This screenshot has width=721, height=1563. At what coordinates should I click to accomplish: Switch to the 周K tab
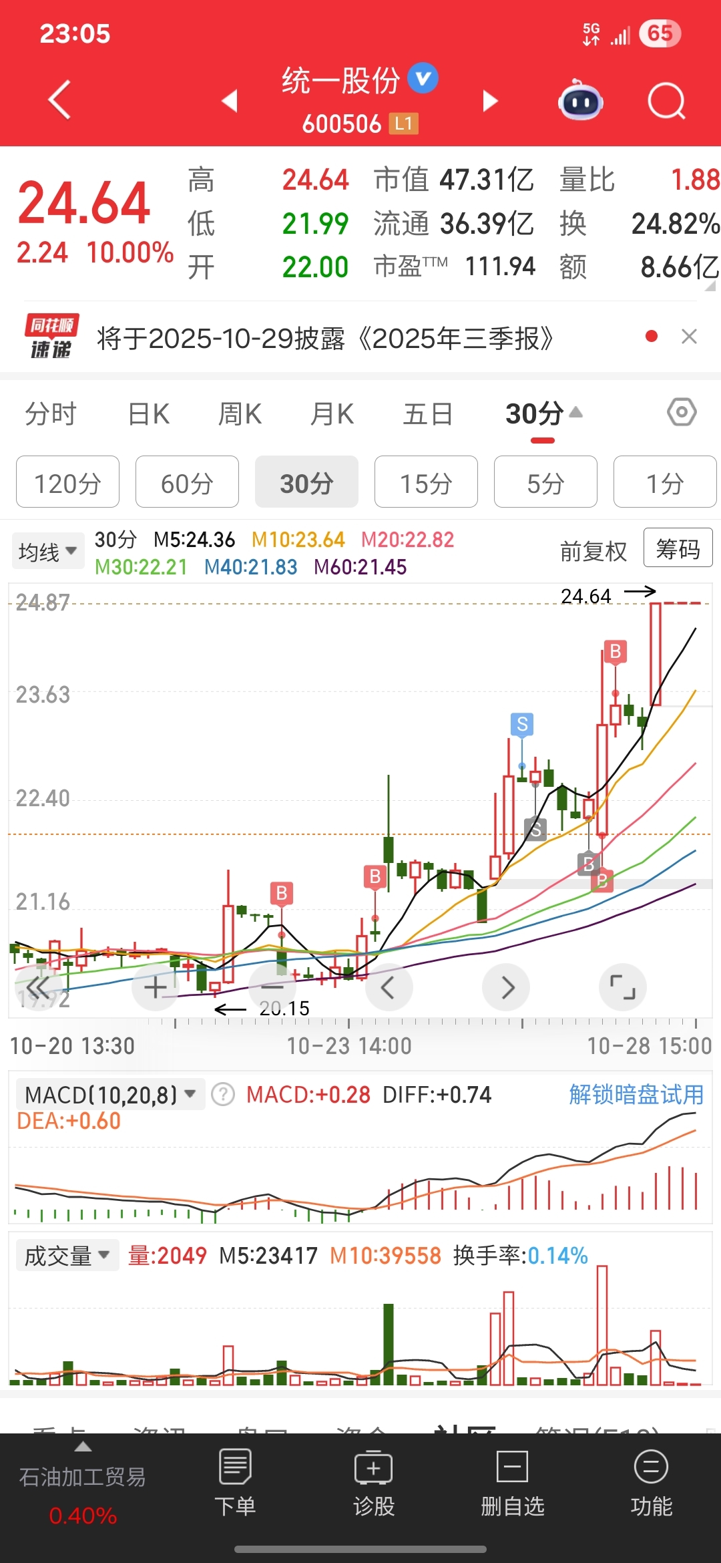pyautogui.click(x=240, y=414)
